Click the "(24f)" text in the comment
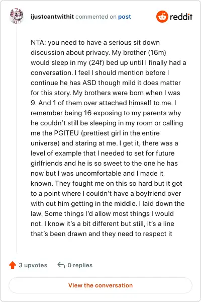Viewport: 201px width, 302px height. [x=94, y=62]
